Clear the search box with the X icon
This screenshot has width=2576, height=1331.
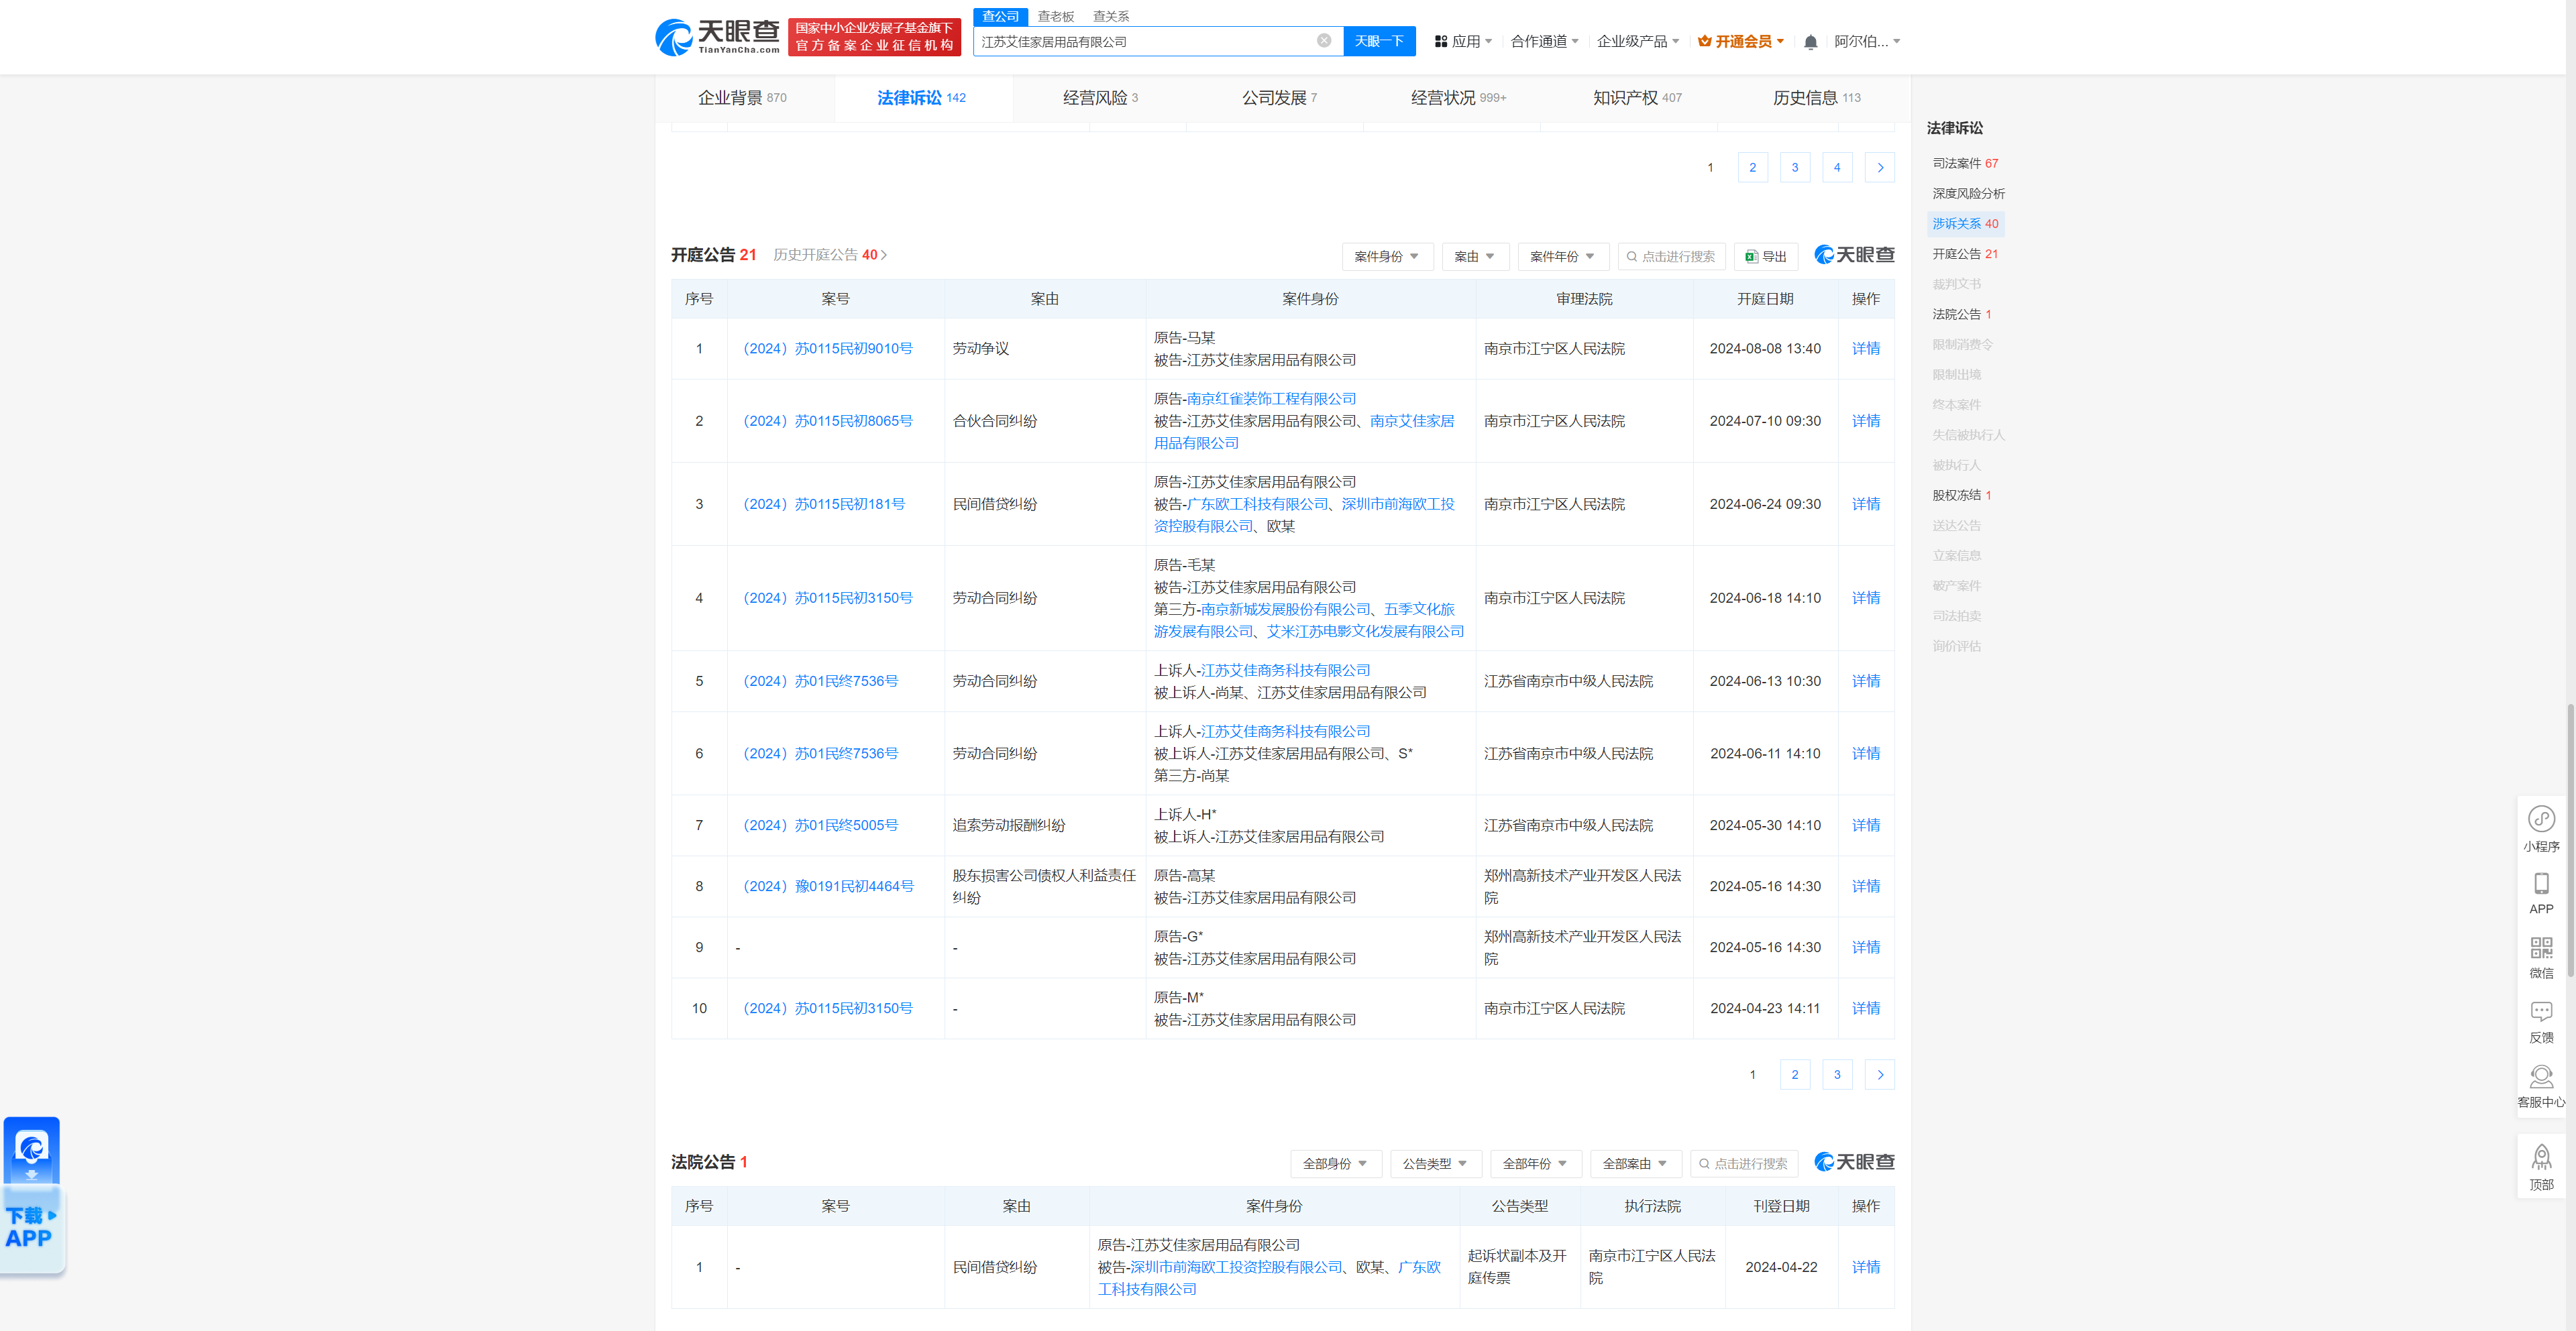[1325, 41]
